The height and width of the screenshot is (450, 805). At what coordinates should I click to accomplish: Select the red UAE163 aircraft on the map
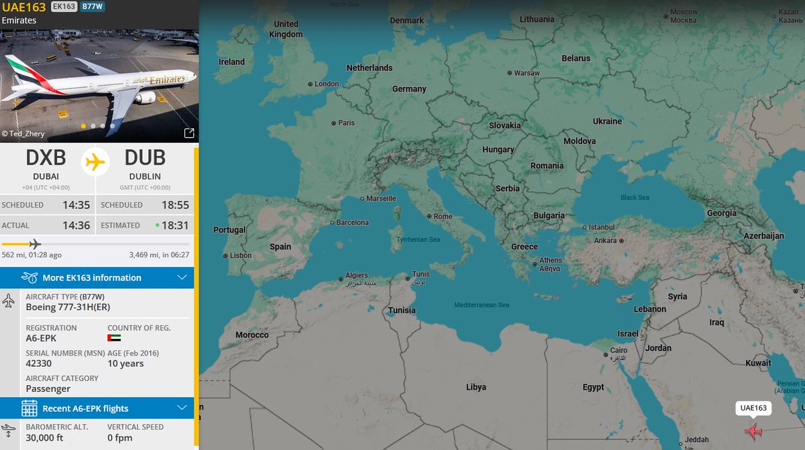(753, 431)
